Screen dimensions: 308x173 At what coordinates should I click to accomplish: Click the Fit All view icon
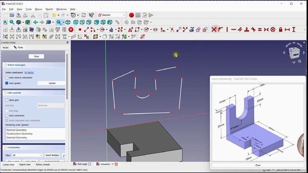tap(5, 22)
